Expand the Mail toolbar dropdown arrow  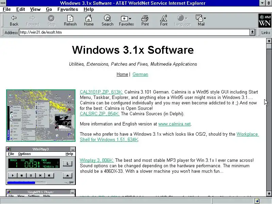click(x=205, y=18)
